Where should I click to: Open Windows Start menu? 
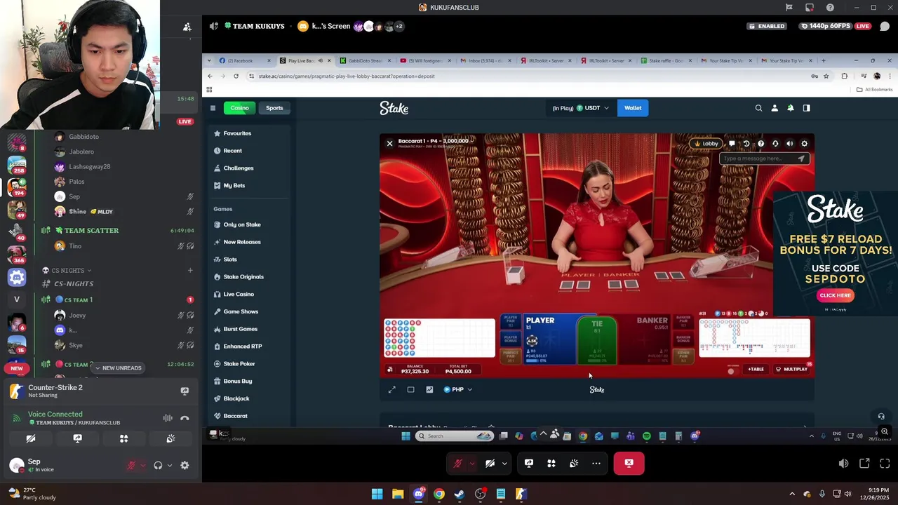377,494
